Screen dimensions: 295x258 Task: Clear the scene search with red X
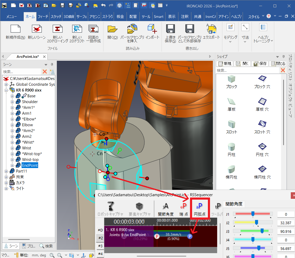coord(45,72)
